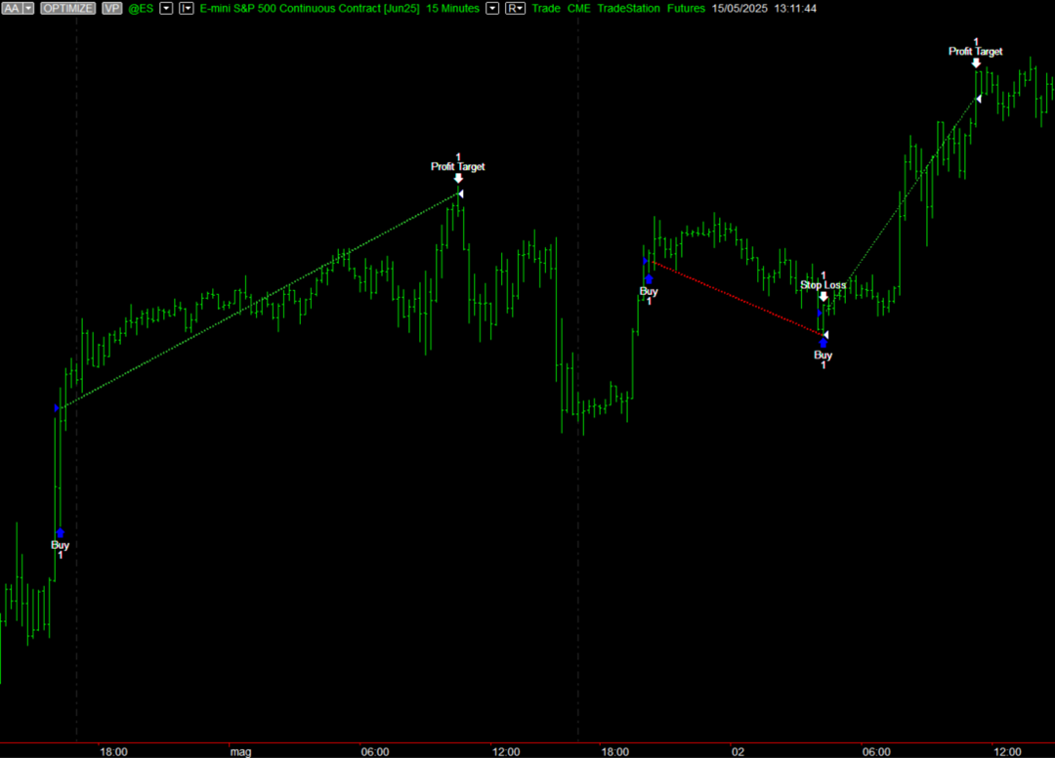Open the dropdown arrow beside AA

pos(27,8)
